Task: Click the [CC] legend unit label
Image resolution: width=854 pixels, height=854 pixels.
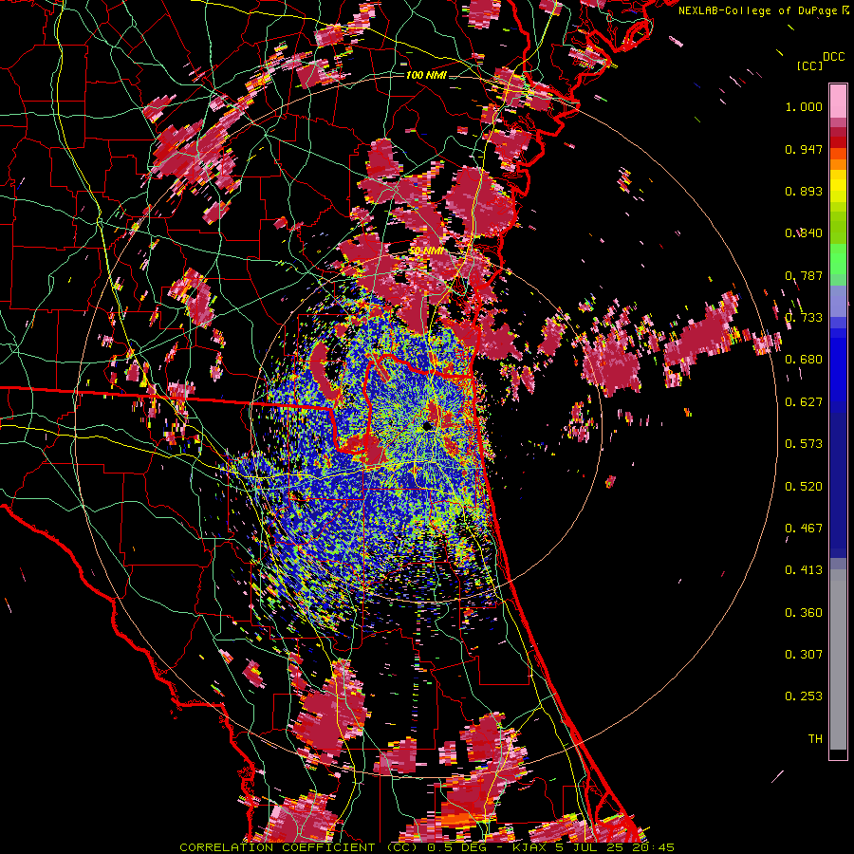Action: (x=810, y=65)
